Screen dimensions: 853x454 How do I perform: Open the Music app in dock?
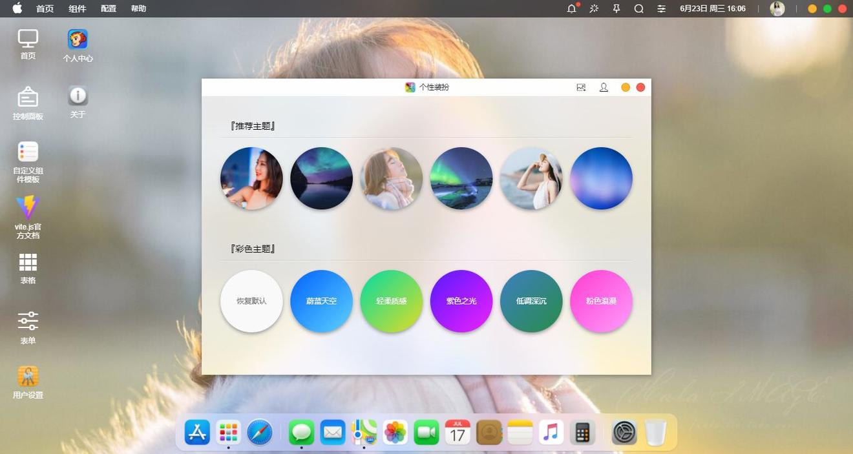tap(551, 432)
